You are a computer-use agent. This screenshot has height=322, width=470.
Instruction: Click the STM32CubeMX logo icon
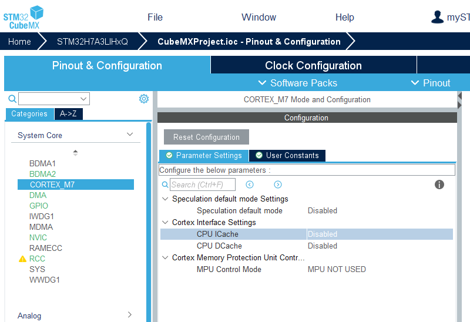(x=23, y=16)
